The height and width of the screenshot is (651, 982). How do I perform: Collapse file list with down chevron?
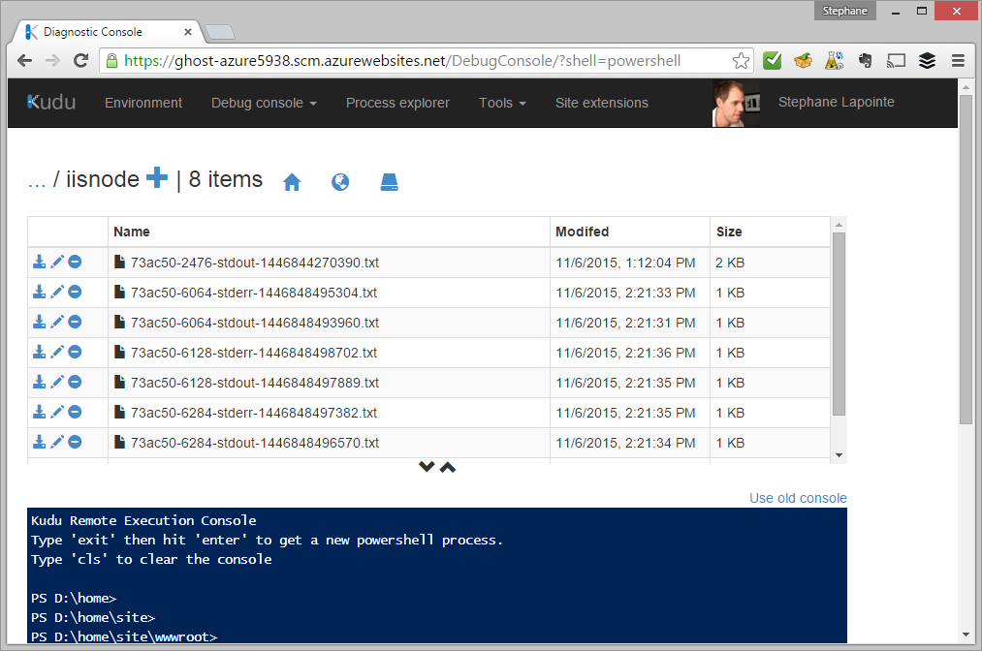pyautogui.click(x=427, y=467)
